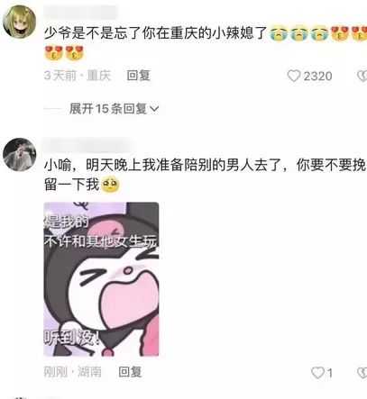Image resolution: width=367 pixels, height=399 pixels.
Task: Open the blonde anime avatar's profile
Action: 20,22
